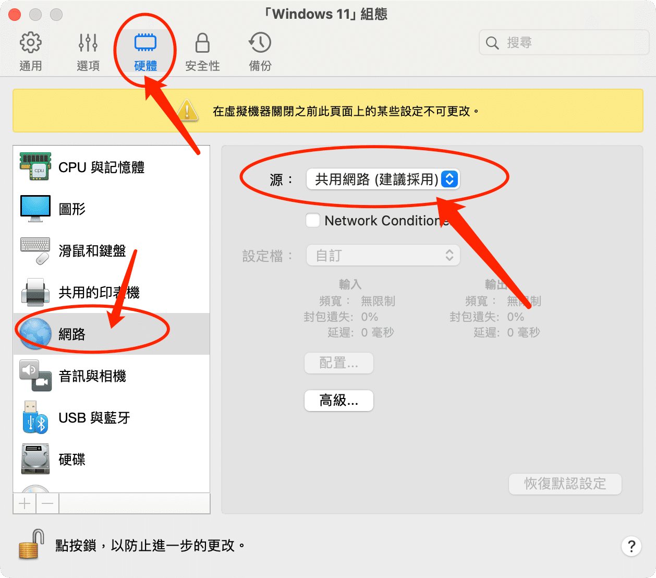Click the 硬碟 hard disk icon
Screen dimensions: 656x578
(x=35, y=459)
